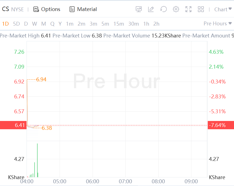Click the tallest green volume bar
The height and width of the screenshot is (186, 234).
point(37,160)
